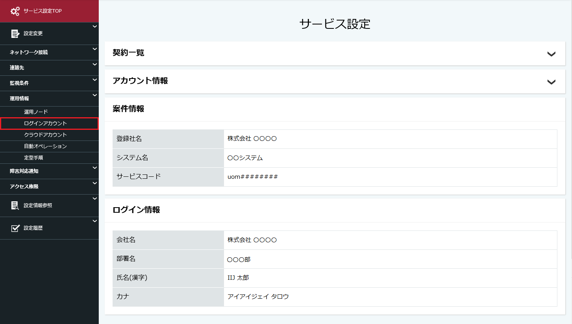Open 自動オペレーション submenu item
The height and width of the screenshot is (324, 572).
pos(49,146)
